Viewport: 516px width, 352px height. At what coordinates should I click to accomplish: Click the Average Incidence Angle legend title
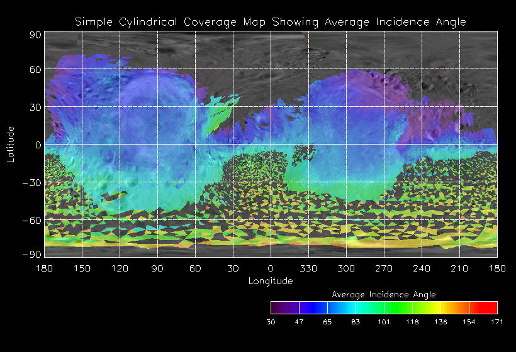(383, 294)
